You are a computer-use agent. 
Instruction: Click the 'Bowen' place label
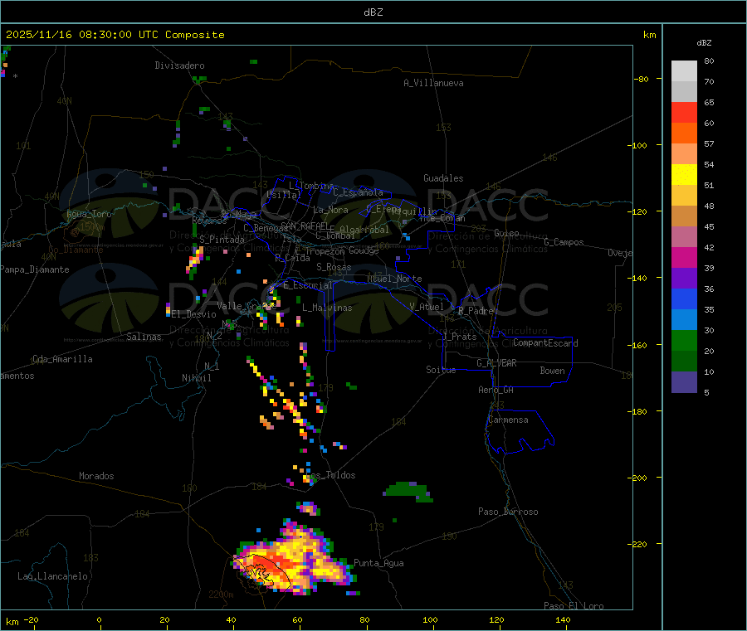click(553, 371)
